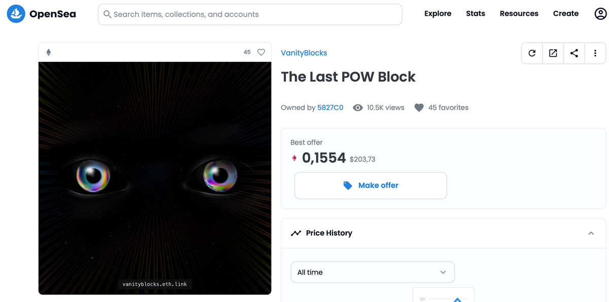Open the account profile icon
Screen dimensions: 609x302
tap(600, 14)
